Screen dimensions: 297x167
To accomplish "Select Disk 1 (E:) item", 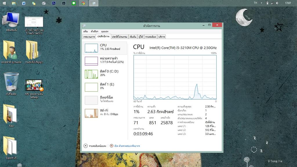I will tap(105, 87).
